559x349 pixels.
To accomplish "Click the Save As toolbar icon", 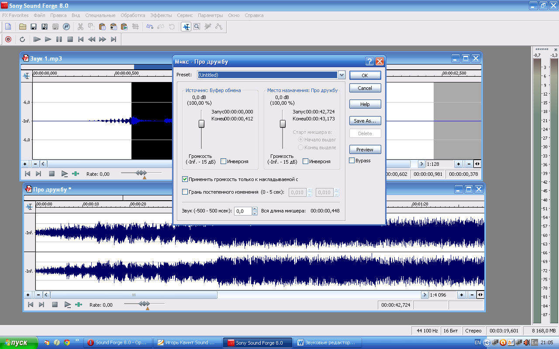I will 45,27.
